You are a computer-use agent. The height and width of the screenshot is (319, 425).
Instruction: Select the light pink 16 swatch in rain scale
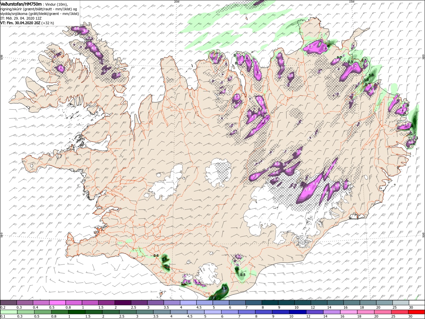click(349, 312)
